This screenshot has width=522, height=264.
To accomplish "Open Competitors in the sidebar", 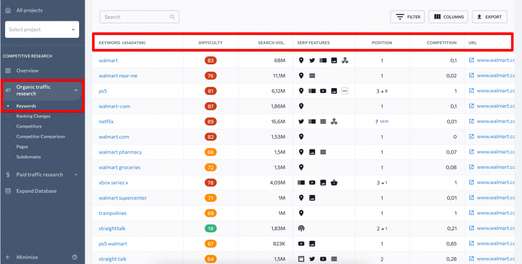I will 29,126.
